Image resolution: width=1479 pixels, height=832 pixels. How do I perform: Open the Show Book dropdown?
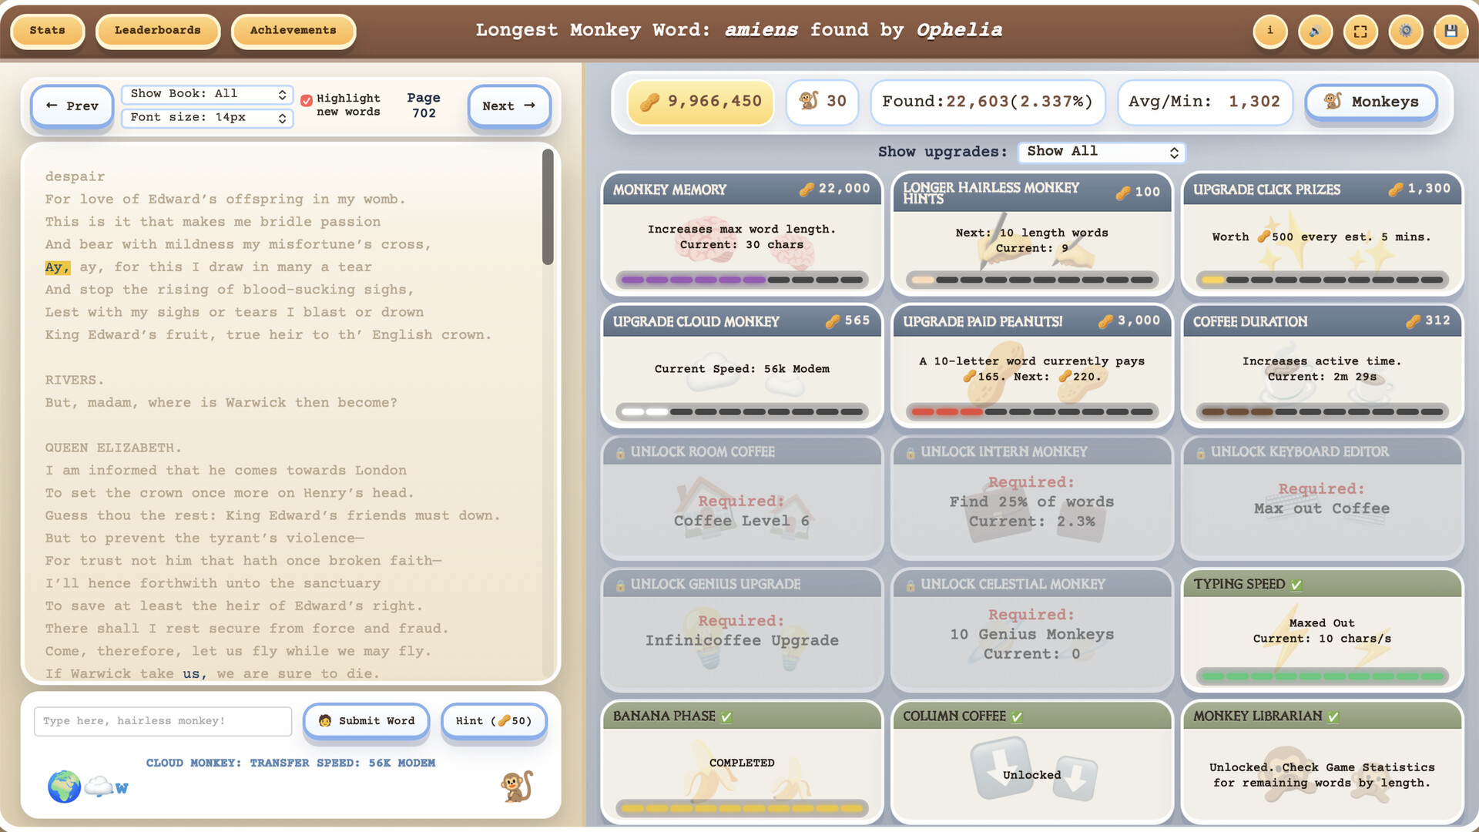pyautogui.click(x=207, y=94)
